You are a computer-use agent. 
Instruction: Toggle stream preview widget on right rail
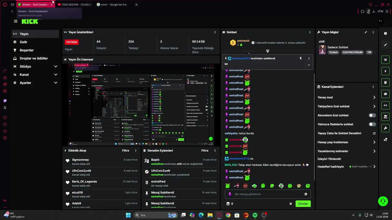(x=386, y=60)
